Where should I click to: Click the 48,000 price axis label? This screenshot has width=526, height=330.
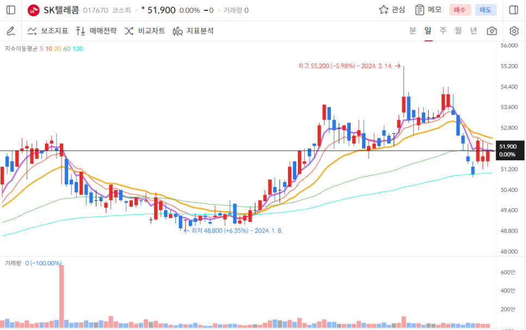(x=509, y=252)
